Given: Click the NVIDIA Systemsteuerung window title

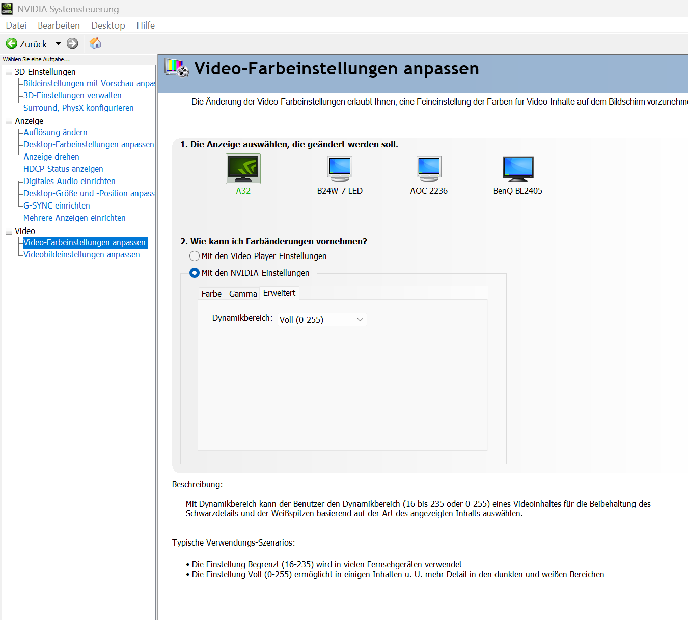Looking at the screenshot, I should 68,9.
